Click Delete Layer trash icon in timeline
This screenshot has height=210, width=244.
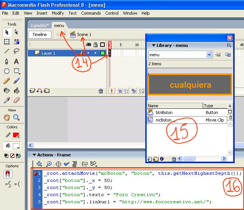pyautogui.click(x=101, y=91)
